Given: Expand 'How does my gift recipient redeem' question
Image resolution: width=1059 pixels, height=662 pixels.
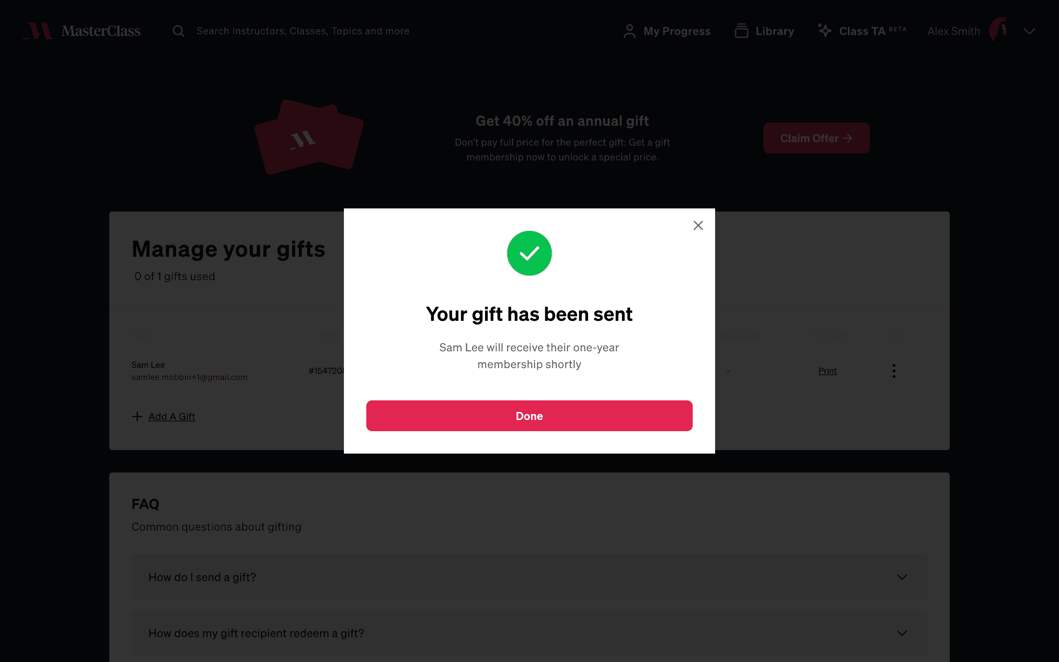Looking at the screenshot, I should tap(529, 633).
